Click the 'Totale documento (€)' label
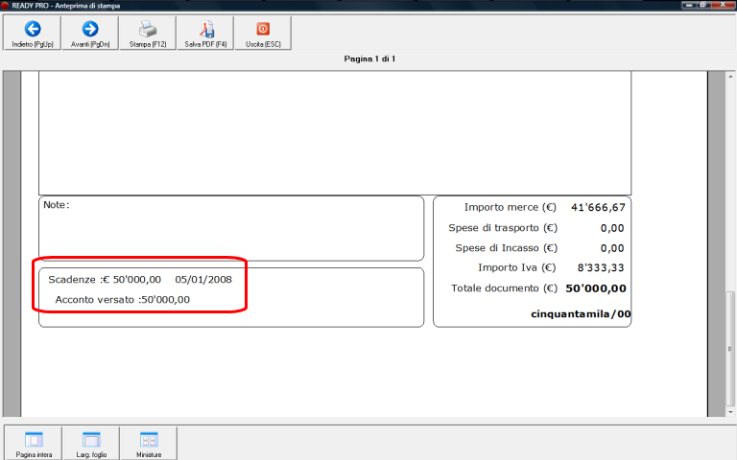The height and width of the screenshot is (460, 737). (504, 288)
